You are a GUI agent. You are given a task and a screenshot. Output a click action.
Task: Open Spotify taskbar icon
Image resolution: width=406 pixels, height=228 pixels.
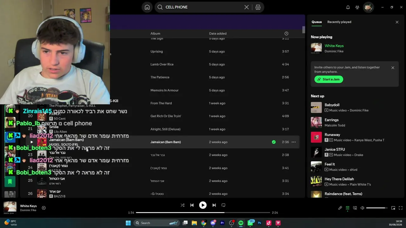click(241, 223)
